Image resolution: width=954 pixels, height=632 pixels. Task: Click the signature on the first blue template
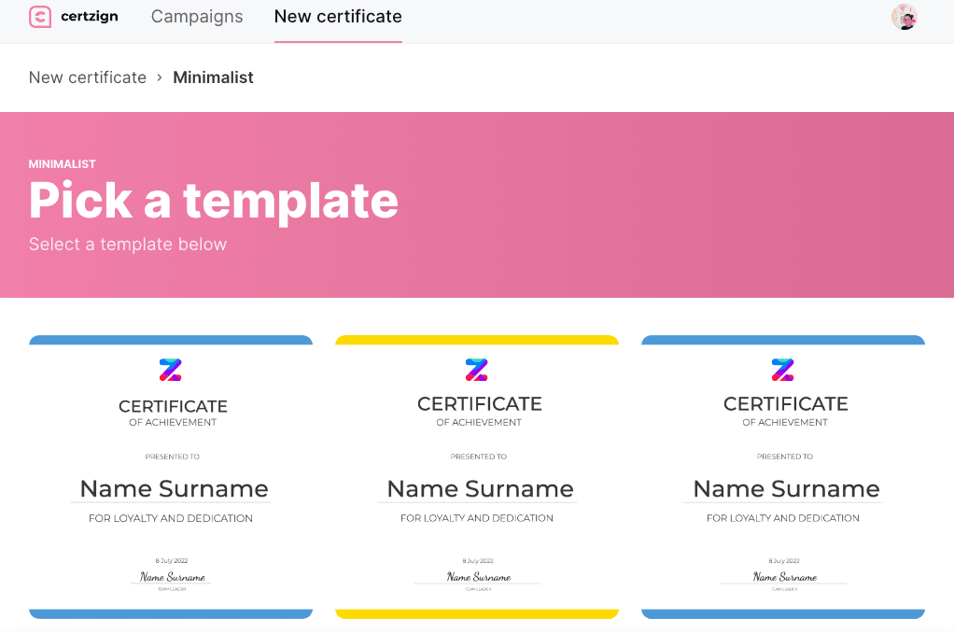[x=172, y=577]
